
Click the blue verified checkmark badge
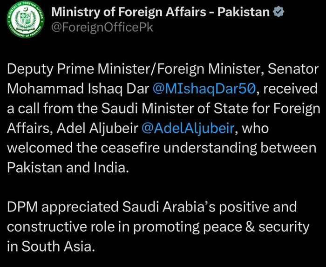(x=279, y=12)
